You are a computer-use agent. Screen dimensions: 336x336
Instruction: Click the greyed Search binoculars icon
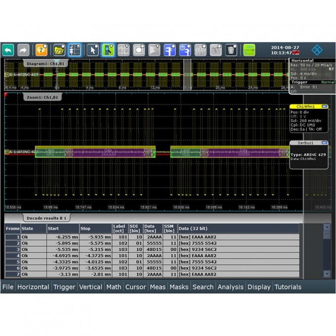pyautogui.click(x=216, y=50)
